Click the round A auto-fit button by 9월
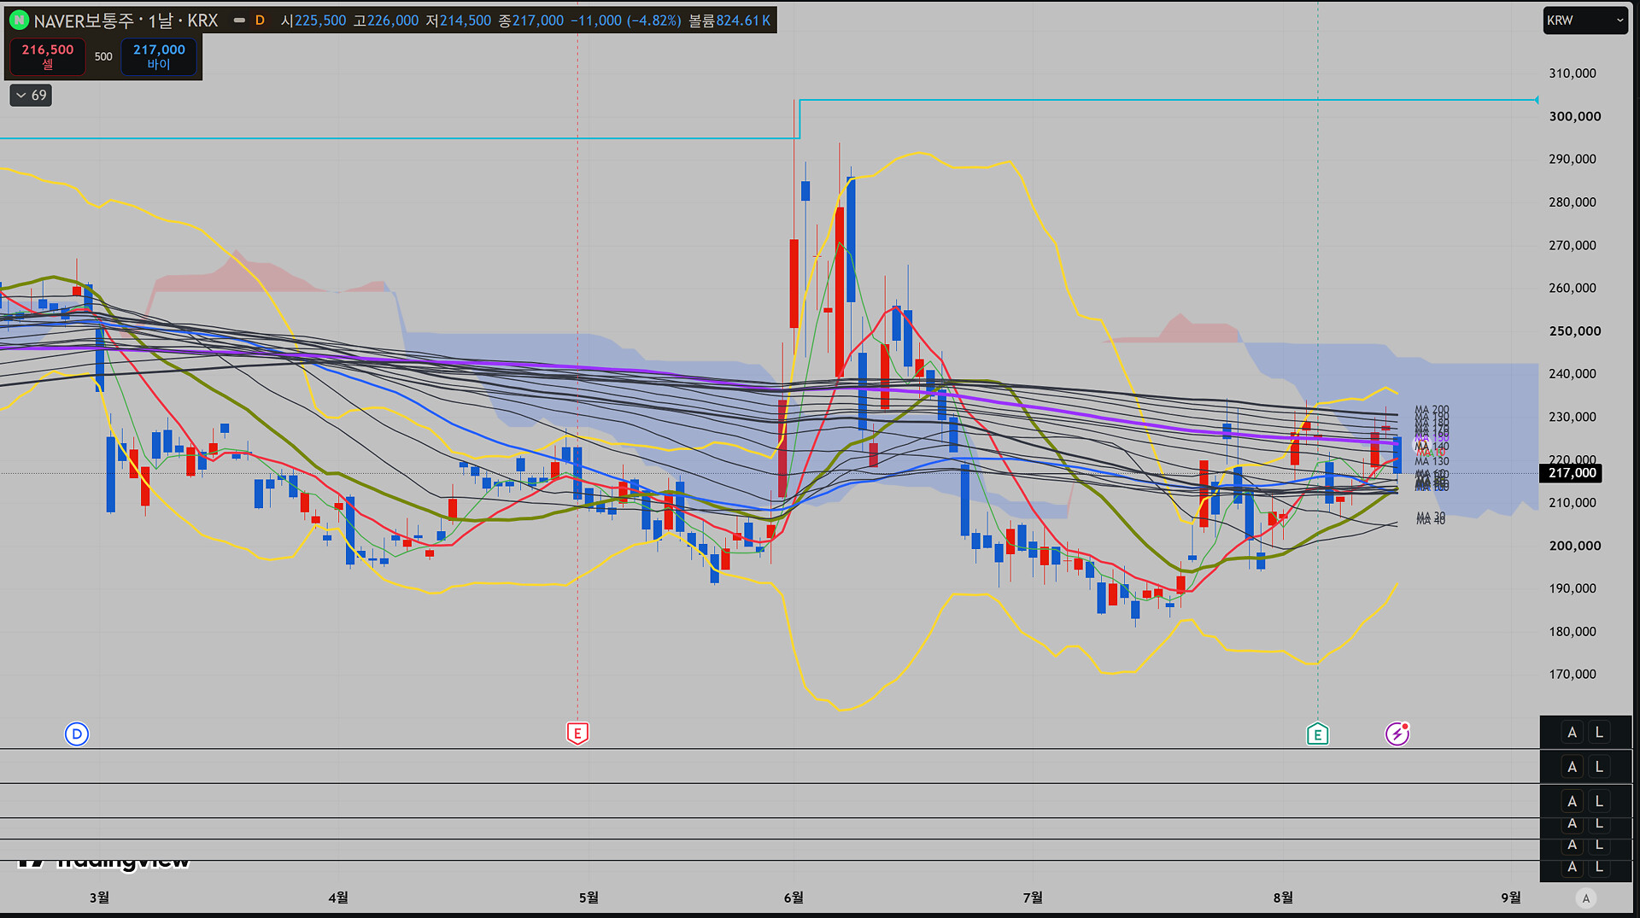 1586,898
